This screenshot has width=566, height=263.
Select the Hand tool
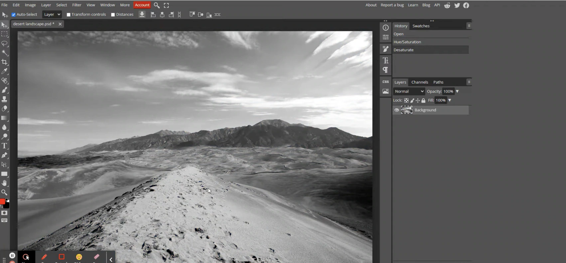click(x=4, y=183)
